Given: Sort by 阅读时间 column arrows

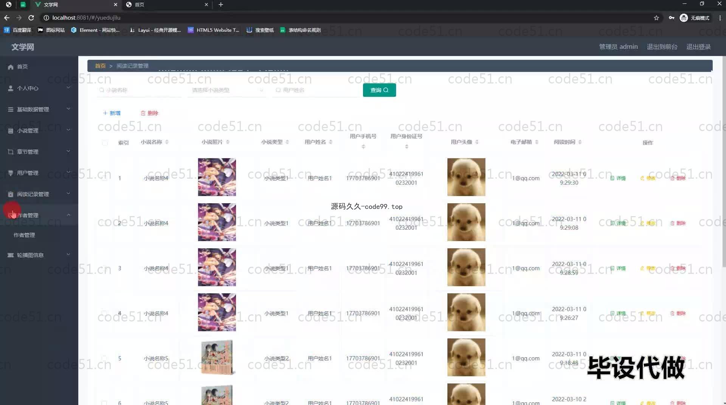Looking at the screenshot, I should click(x=580, y=142).
